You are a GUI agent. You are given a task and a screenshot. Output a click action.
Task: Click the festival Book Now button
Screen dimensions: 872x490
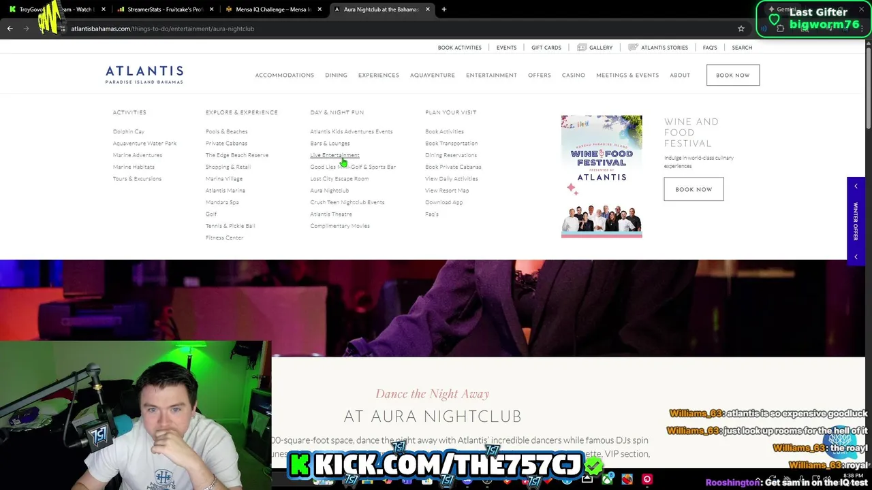pyautogui.click(x=694, y=189)
